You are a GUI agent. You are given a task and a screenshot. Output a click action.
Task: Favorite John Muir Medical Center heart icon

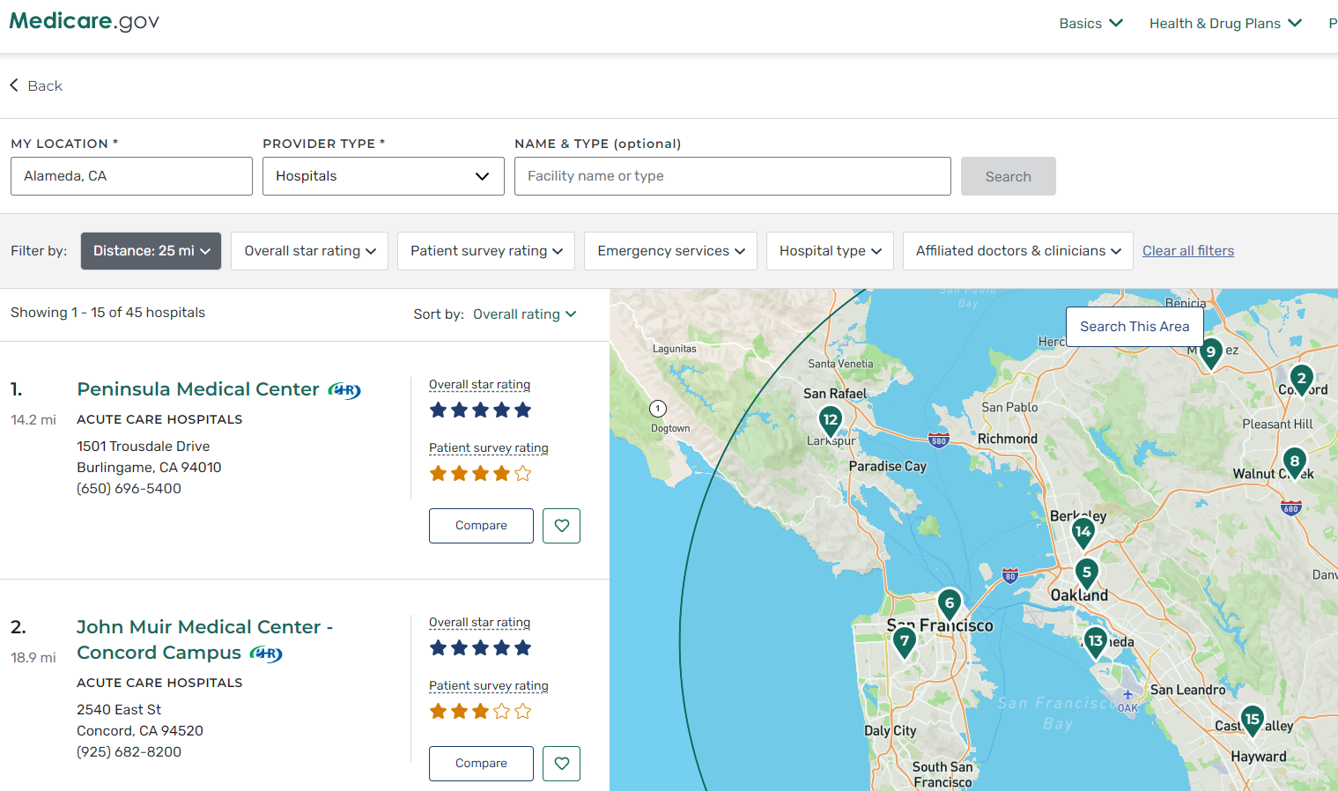click(562, 764)
